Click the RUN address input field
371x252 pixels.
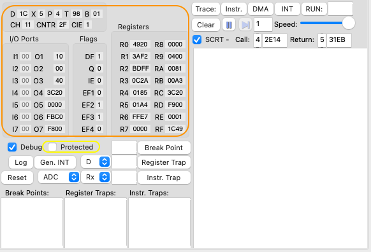(x=340, y=9)
